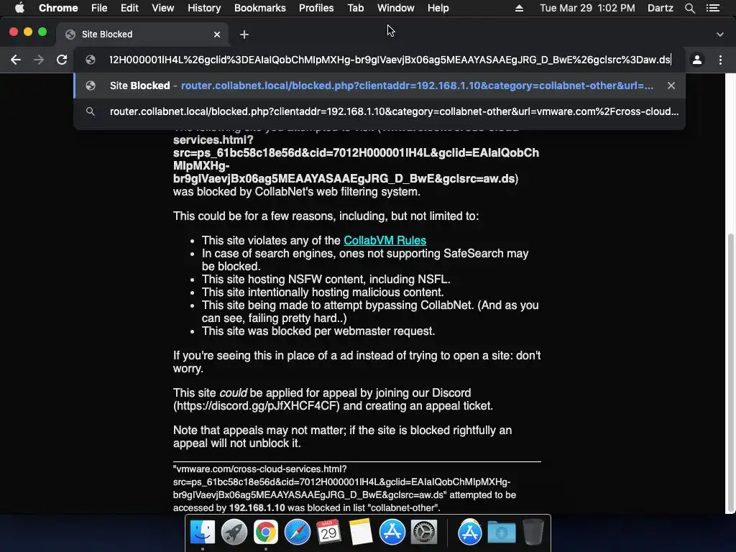736x552 pixels.
Task: Open the first App Store Dock icon
Action: click(392, 533)
